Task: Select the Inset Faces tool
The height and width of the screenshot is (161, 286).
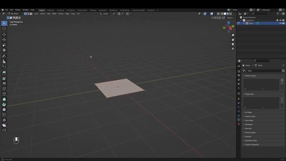Action: point(4,79)
